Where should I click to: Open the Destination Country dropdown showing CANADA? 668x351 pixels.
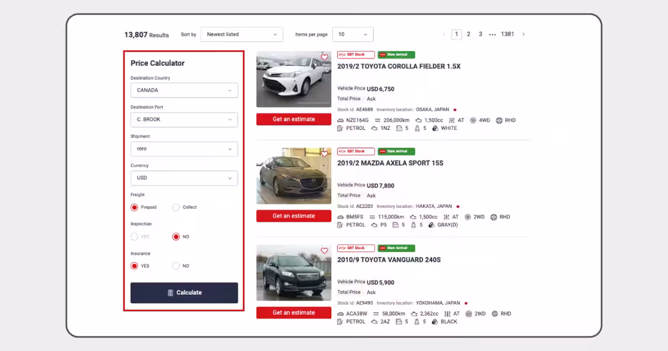(184, 90)
